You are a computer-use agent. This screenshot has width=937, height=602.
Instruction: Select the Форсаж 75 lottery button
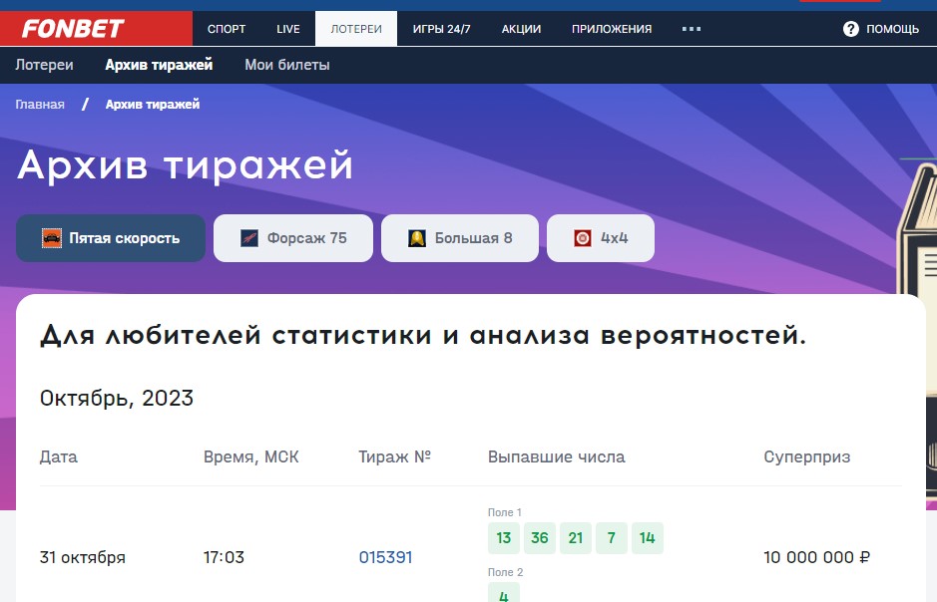coord(293,238)
